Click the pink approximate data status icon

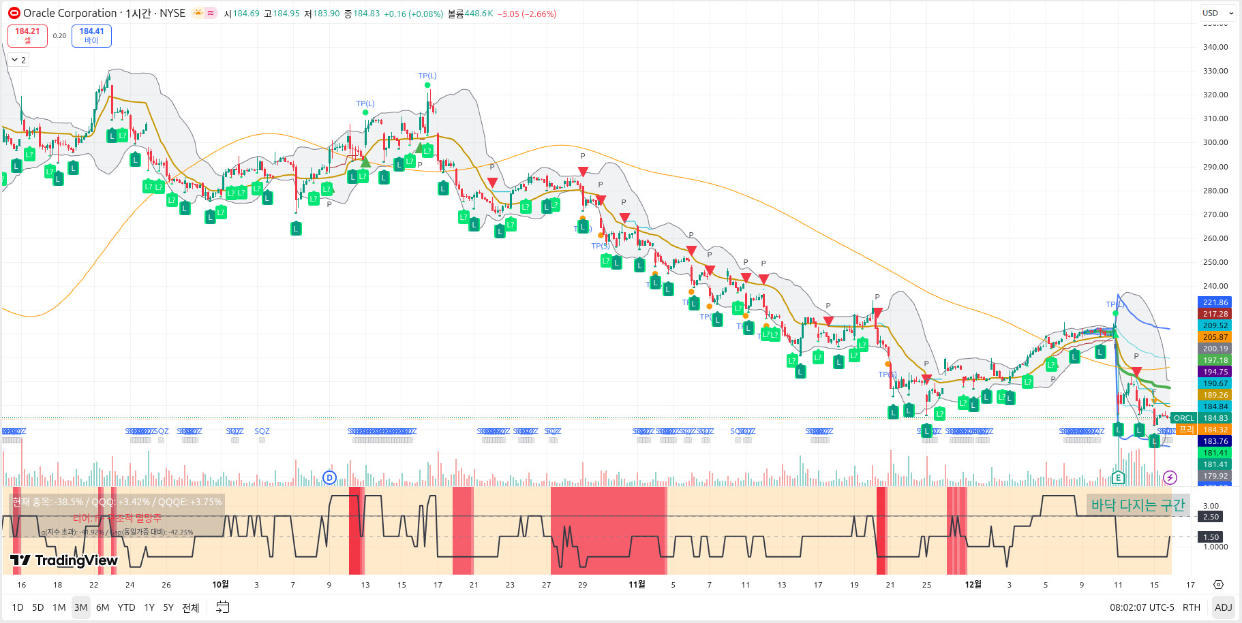point(211,13)
